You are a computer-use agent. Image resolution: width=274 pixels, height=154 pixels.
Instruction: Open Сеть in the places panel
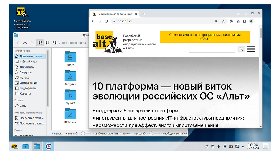[30, 106]
